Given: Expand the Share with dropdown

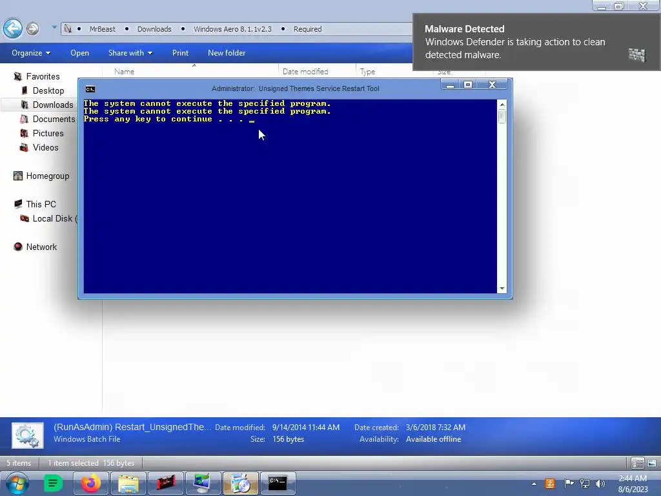Looking at the screenshot, I should coord(130,53).
